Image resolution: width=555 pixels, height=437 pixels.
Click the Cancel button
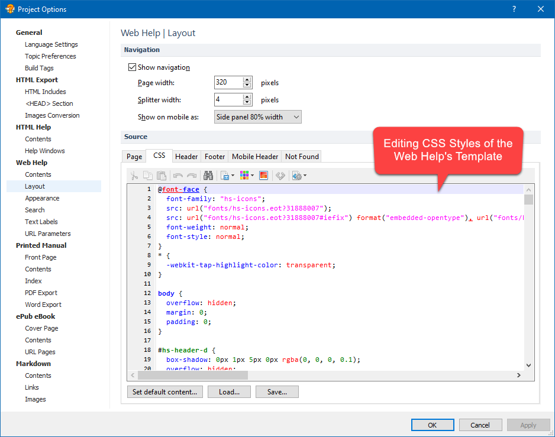point(480,425)
